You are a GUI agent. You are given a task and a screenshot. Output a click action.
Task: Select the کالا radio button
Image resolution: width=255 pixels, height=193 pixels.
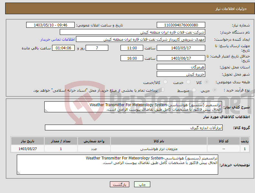207,82
